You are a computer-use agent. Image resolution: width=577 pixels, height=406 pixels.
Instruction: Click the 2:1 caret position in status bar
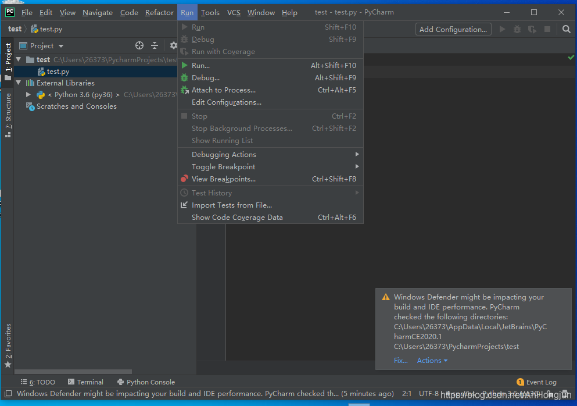[x=407, y=393]
